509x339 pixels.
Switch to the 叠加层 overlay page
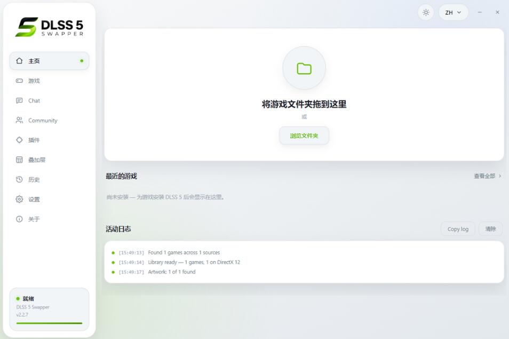pos(49,160)
